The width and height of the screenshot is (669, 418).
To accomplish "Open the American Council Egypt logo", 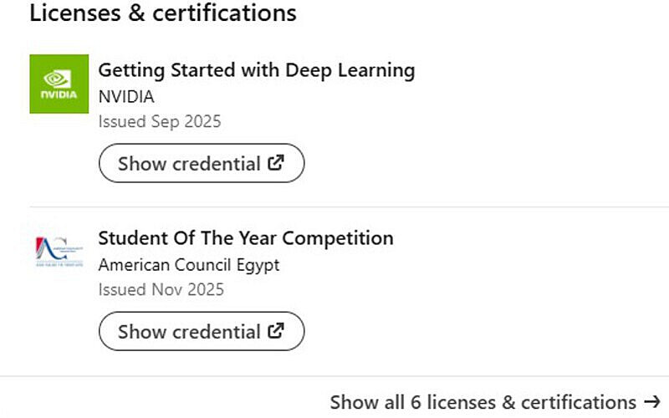I will (x=59, y=251).
